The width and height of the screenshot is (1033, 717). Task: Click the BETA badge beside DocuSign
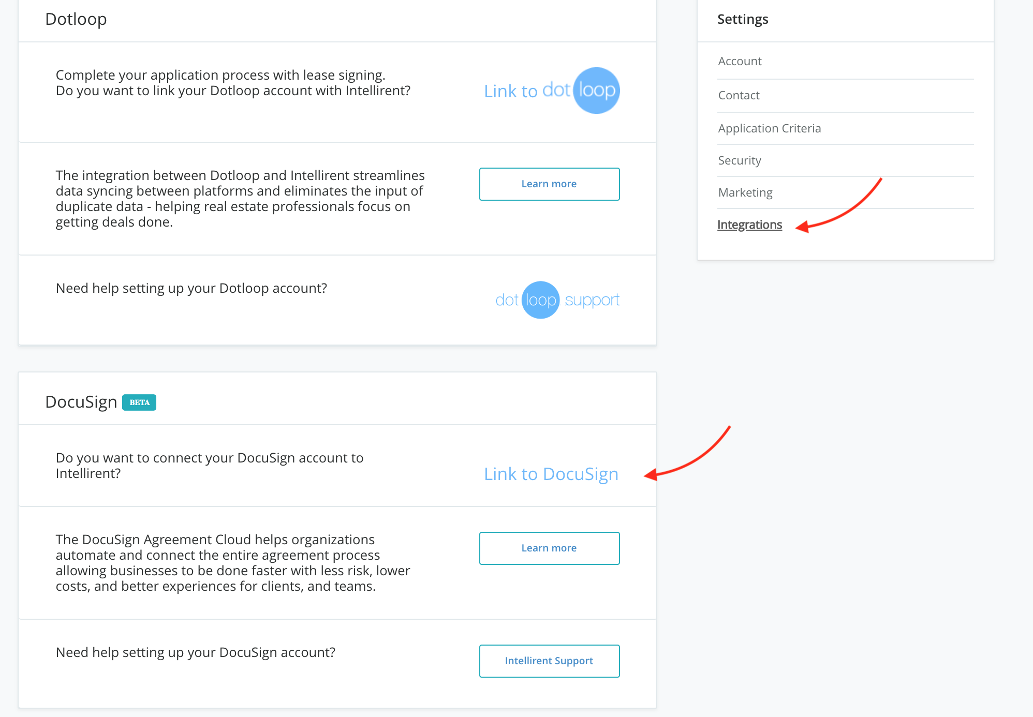[x=139, y=402]
